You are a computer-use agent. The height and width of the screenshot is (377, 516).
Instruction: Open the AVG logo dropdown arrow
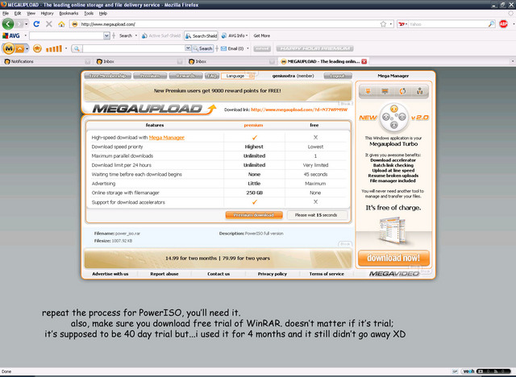[25, 35]
